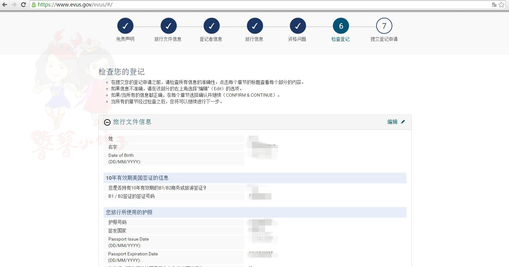The image size is (509, 267).
Task: Click the 提交登记申请 step label
Action: (384, 39)
